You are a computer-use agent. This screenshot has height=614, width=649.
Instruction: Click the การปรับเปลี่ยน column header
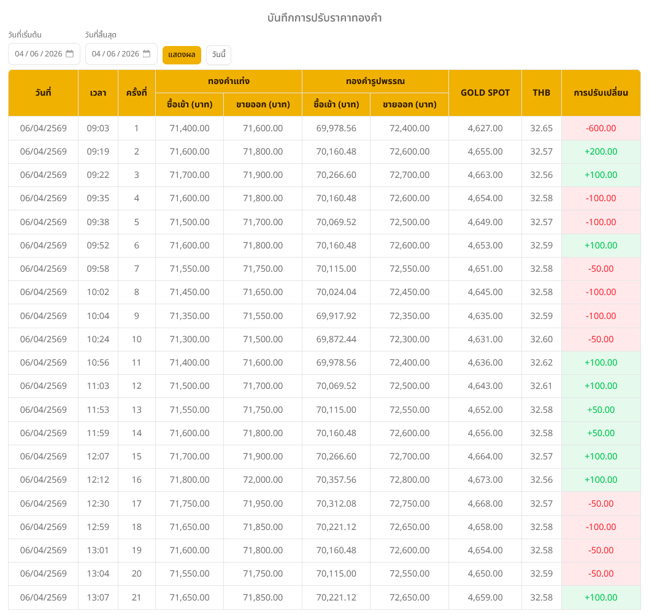coord(601,93)
